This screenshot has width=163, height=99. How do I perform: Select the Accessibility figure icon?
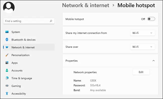point(7,93)
